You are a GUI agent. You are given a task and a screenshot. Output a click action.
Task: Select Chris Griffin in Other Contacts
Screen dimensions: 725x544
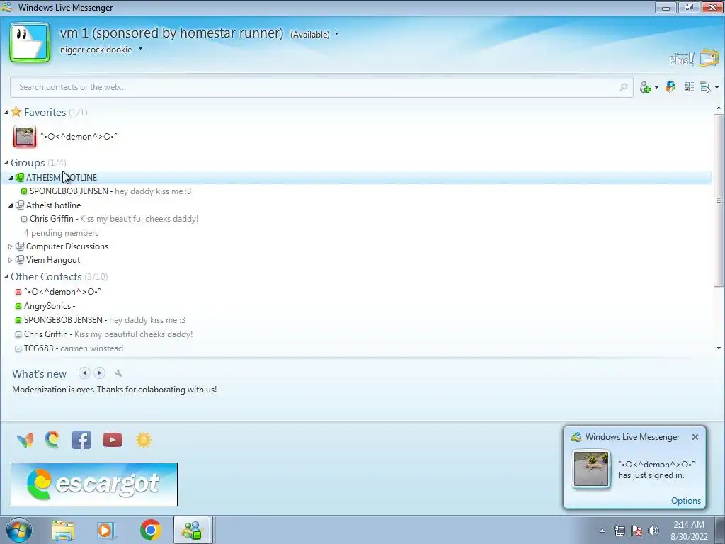click(104, 334)
